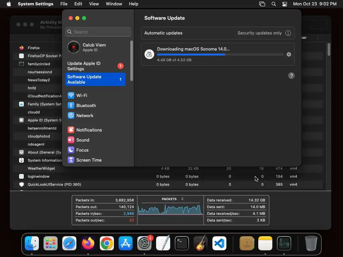Open the Edit menu
343x257 pixels.
click(x=78, y=4)
